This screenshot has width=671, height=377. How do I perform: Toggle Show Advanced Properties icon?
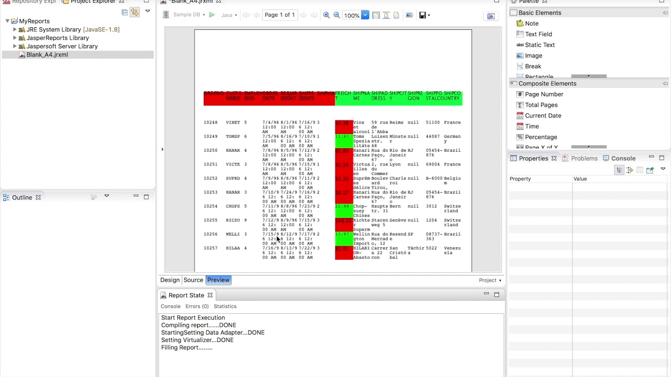[630, 170]
